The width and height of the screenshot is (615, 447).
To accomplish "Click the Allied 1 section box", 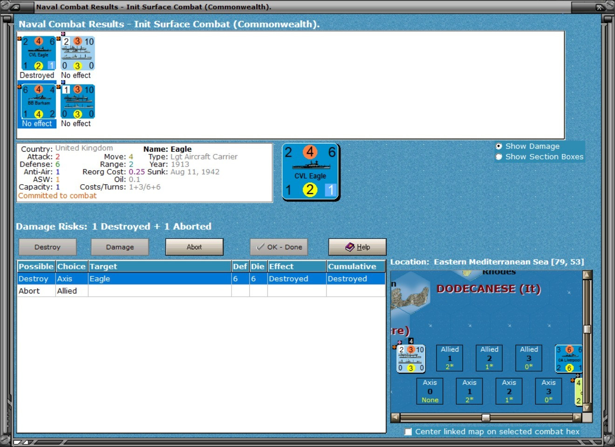I will click(450, 358).
